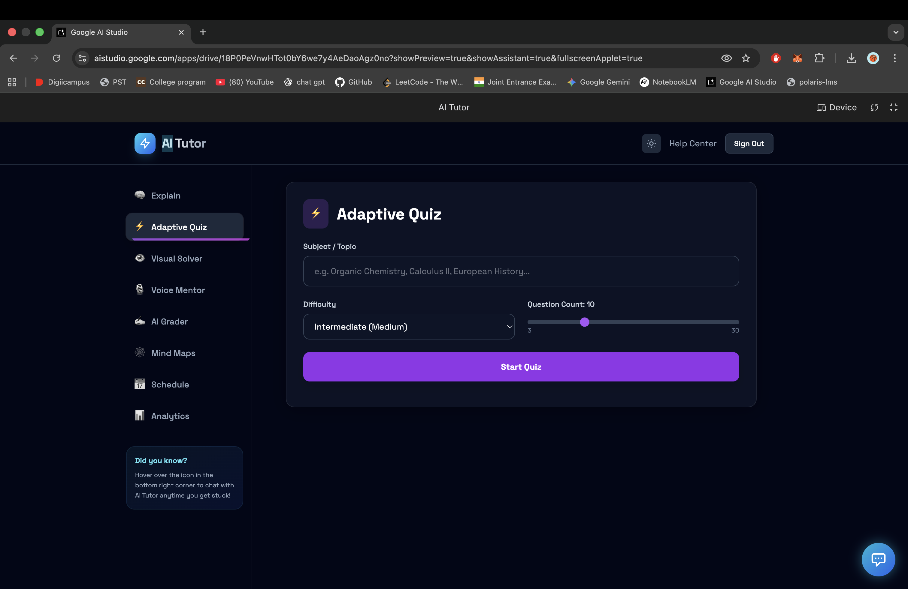Exit fullscreen applet with collapse icon

coord(893,107)
